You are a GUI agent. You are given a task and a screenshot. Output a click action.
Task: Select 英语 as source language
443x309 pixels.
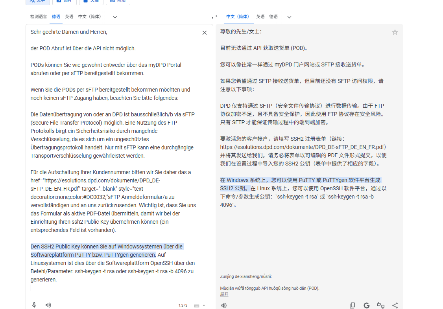click(69, 17)
